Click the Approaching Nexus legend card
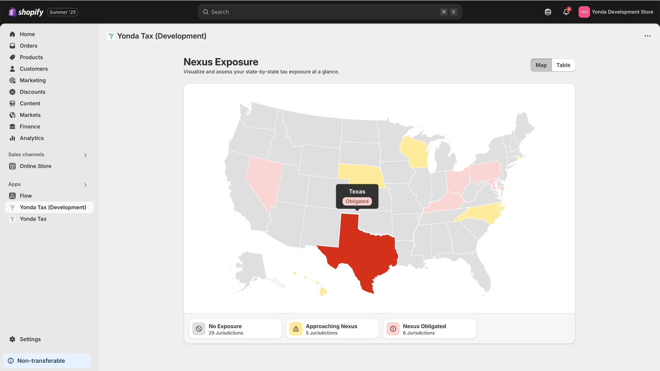 (x=332, y=329)
